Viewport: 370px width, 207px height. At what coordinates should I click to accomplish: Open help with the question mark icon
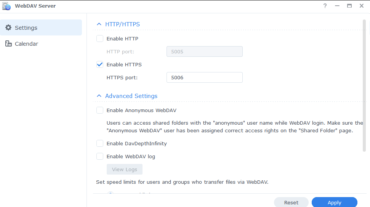pyautogui.click(x=325, y=6)
